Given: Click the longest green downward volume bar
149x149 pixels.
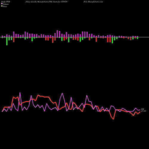Looking at the screenshot, I should [x=7, y=41].
